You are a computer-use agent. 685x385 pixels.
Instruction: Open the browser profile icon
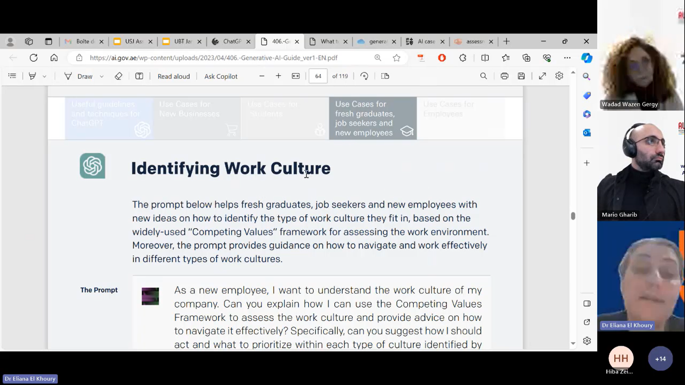point(10,42)
